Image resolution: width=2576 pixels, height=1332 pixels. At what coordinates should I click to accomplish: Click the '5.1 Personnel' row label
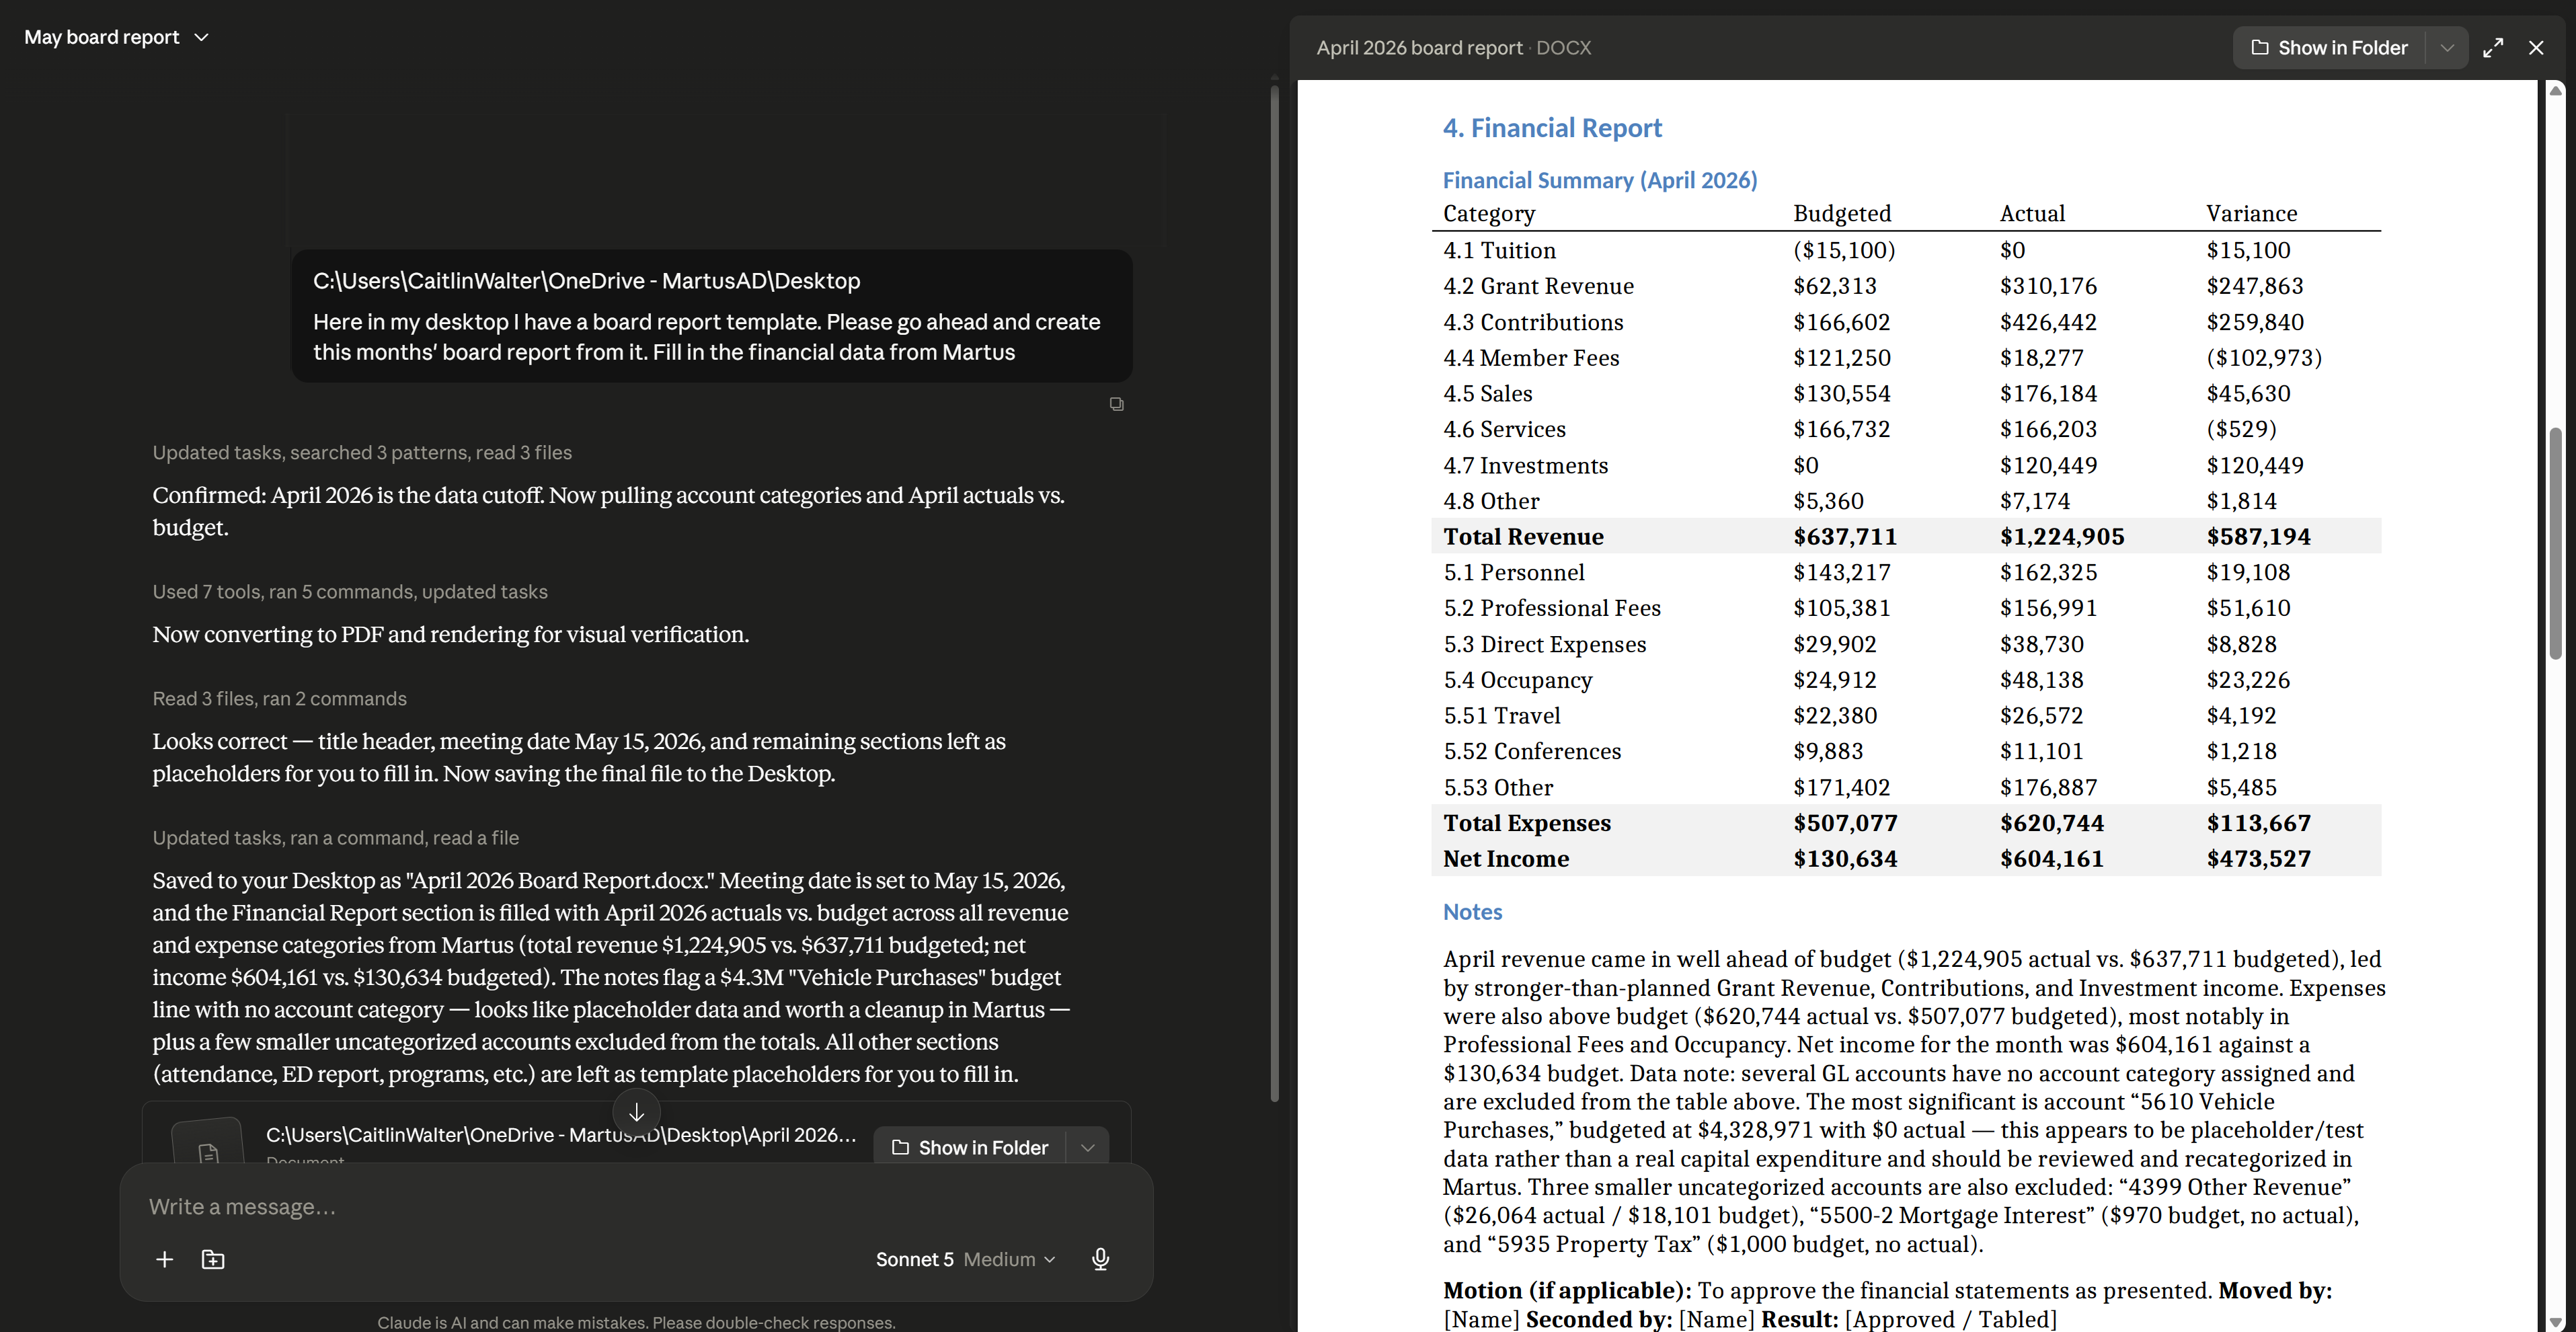click(x=1513, y=572)
